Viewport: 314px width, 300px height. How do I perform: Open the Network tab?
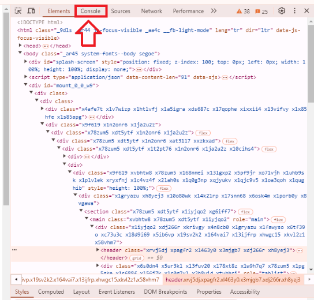pos(151,11)
